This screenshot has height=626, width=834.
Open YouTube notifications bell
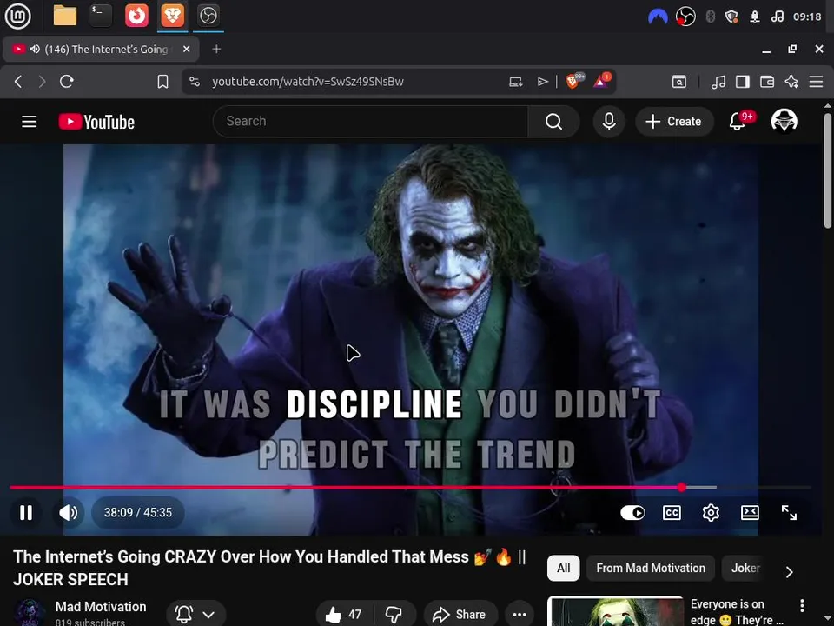[x=738, y=122]
